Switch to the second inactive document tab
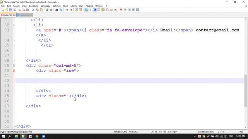The width and height of the screenshot is (248, 139). point(24,15)
